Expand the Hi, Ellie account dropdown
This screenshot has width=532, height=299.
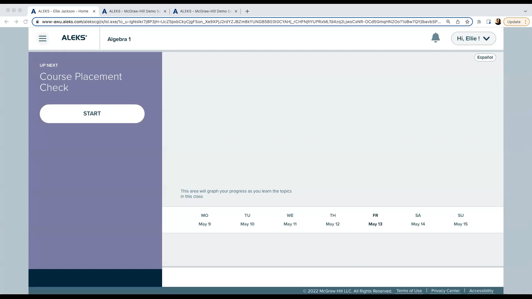[473, 38]
